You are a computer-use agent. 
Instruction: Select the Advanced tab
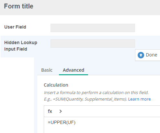pyautogui.click(x=74, y=70)
